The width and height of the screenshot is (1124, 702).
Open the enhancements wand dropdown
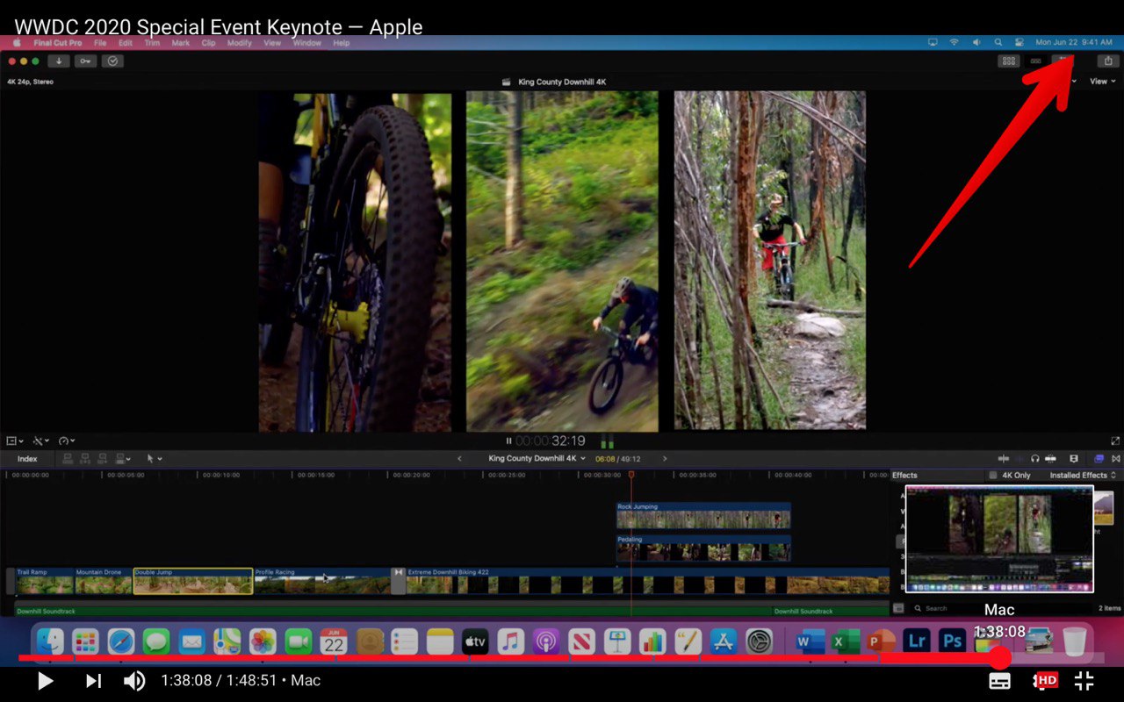tap(41, 441)
